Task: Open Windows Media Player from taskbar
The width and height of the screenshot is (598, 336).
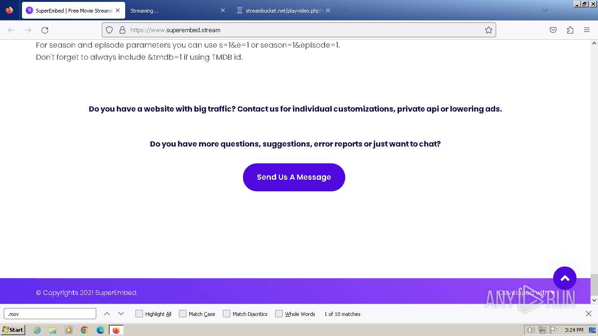Action: click(x=69, y=330)
